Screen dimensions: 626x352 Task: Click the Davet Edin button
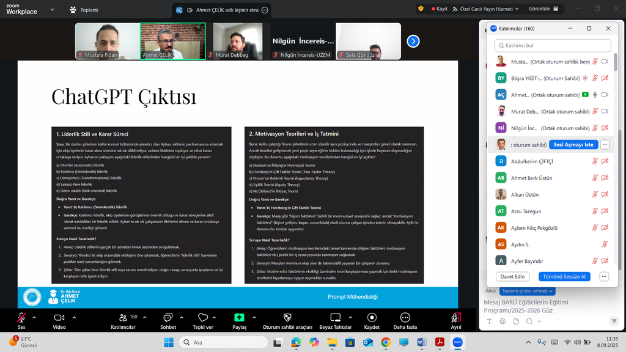point(512,277)
